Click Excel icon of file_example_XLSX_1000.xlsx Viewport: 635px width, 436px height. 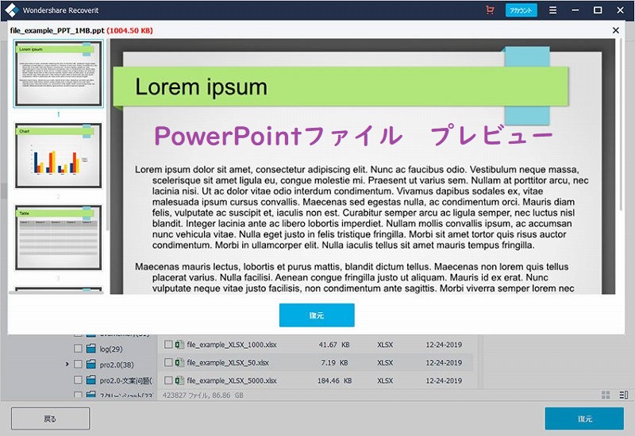click(179, 345)
